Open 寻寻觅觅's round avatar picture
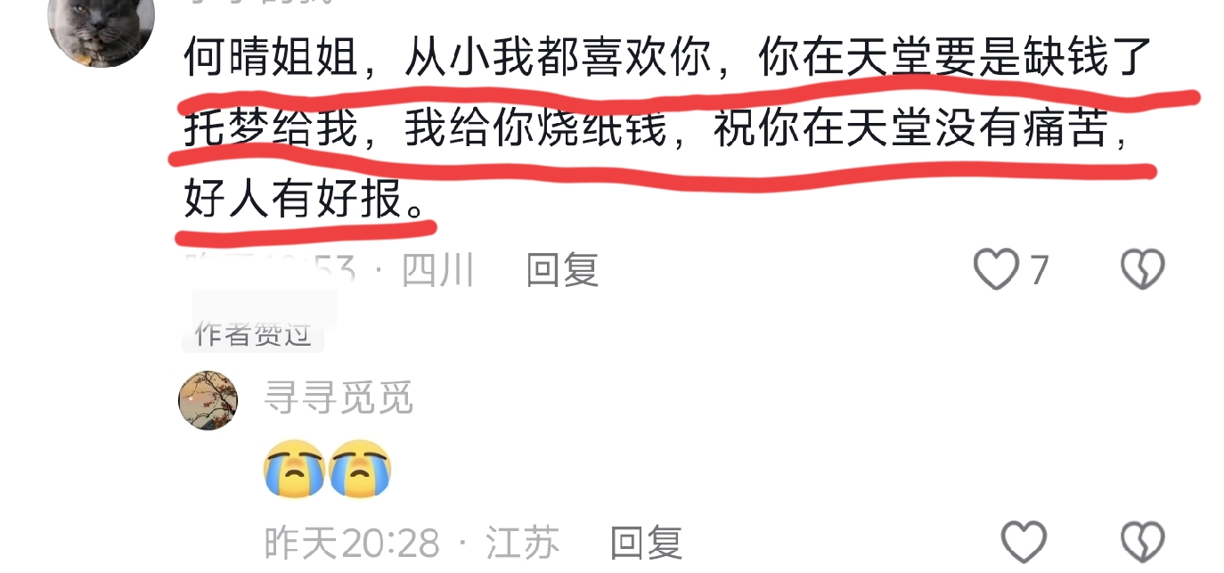Viewport: 1224px width, 573px height. (x=208, y=400)
